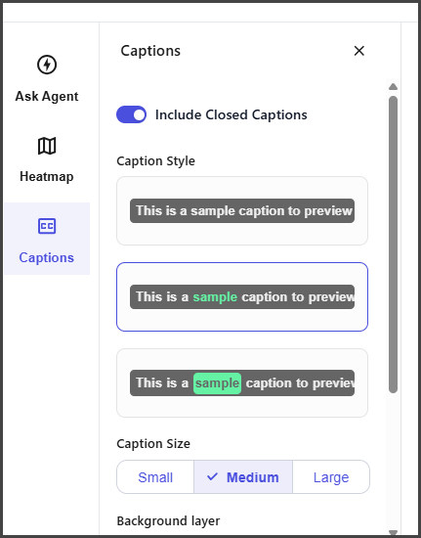Click the Background layer heading

(x=168, y=520)
